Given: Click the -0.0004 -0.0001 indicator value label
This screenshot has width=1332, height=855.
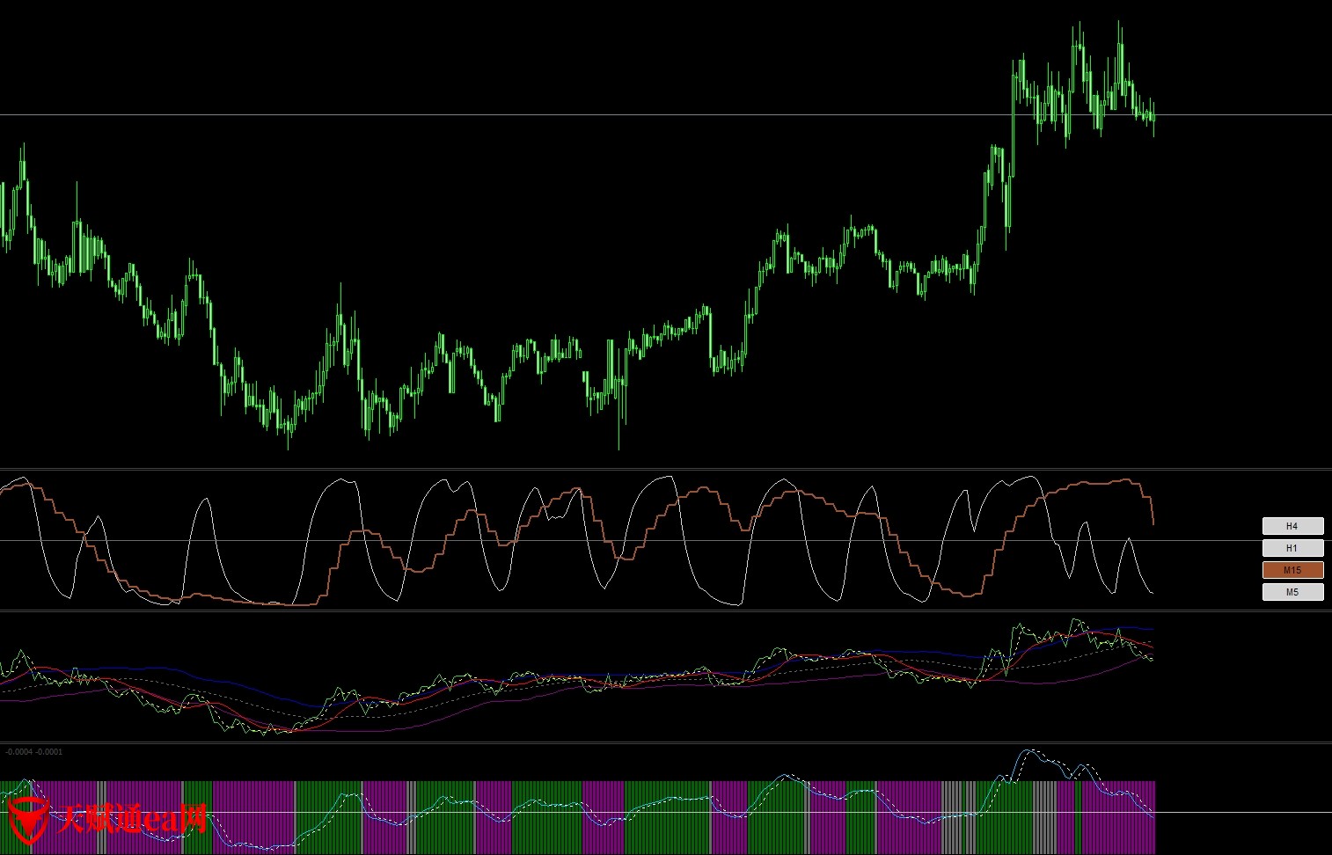Looking at the screenshot, I should click(x=34, y=752).
